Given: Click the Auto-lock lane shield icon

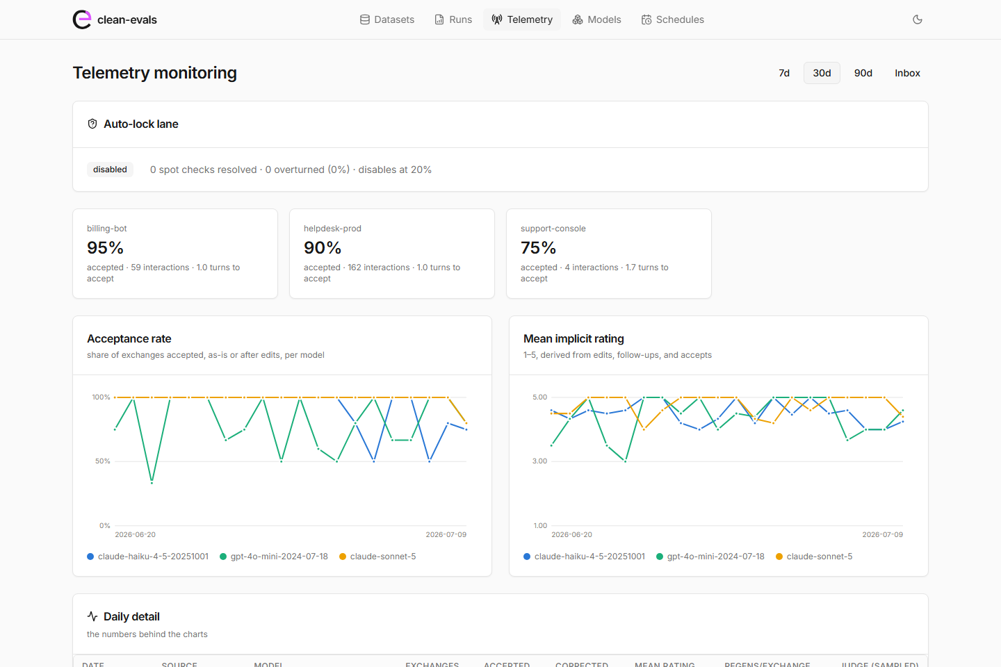Looking at the screenshot, I should 92,124.
